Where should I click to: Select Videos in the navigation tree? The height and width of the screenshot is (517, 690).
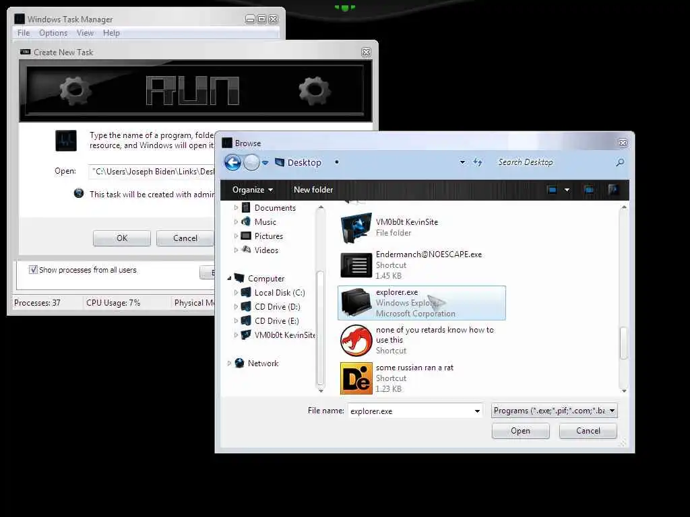(x=266, y=250)
